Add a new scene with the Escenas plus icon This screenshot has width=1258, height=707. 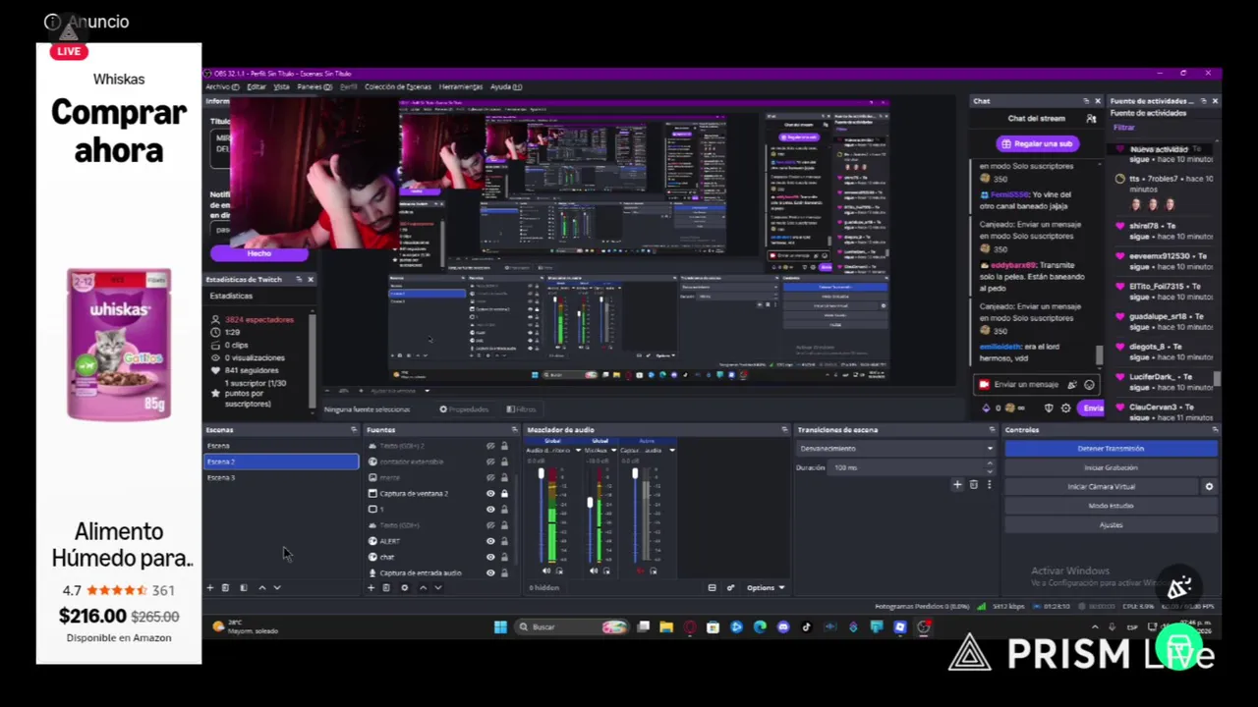click(209, 587)
